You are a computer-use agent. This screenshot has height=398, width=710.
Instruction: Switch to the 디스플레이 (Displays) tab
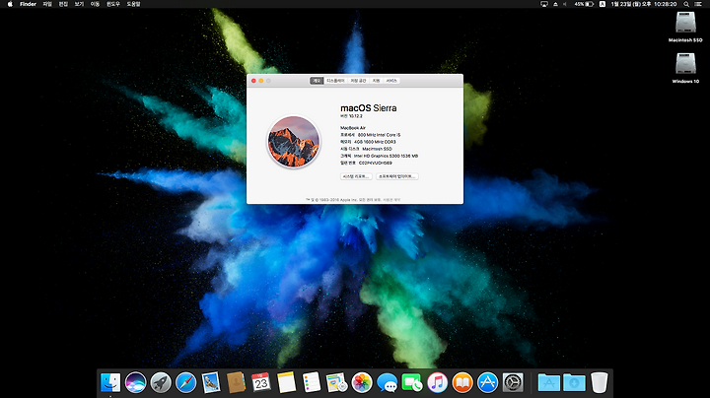point(335,81)
